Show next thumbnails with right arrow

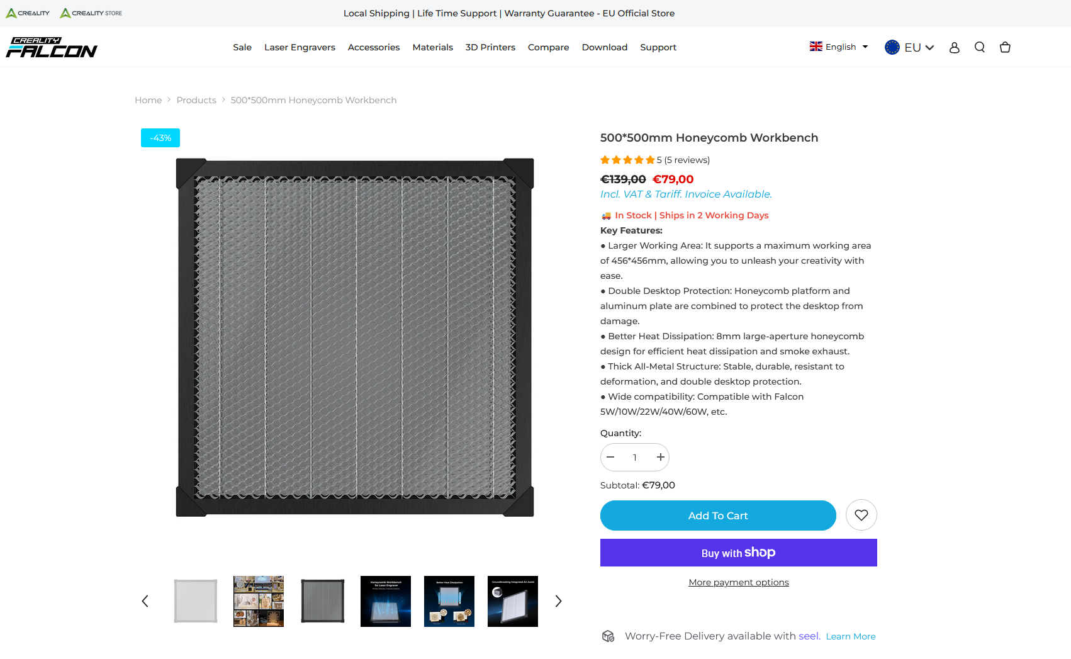pos(558,601)
